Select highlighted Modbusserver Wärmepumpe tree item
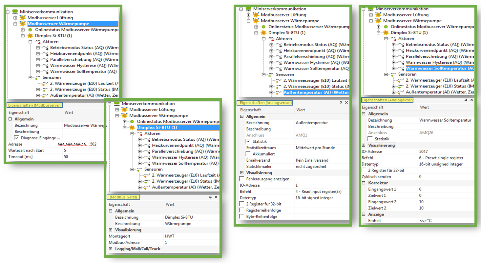The image size is (481, 263). 73,24
